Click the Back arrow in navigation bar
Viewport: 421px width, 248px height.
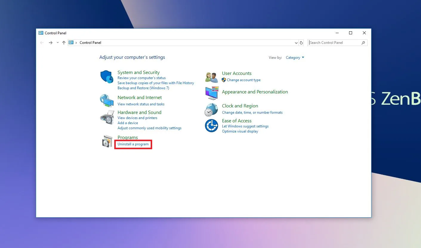click(x=42, y=43)
